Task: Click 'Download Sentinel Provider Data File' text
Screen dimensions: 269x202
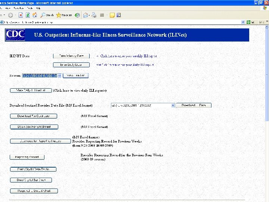Action: click(37, 105)
